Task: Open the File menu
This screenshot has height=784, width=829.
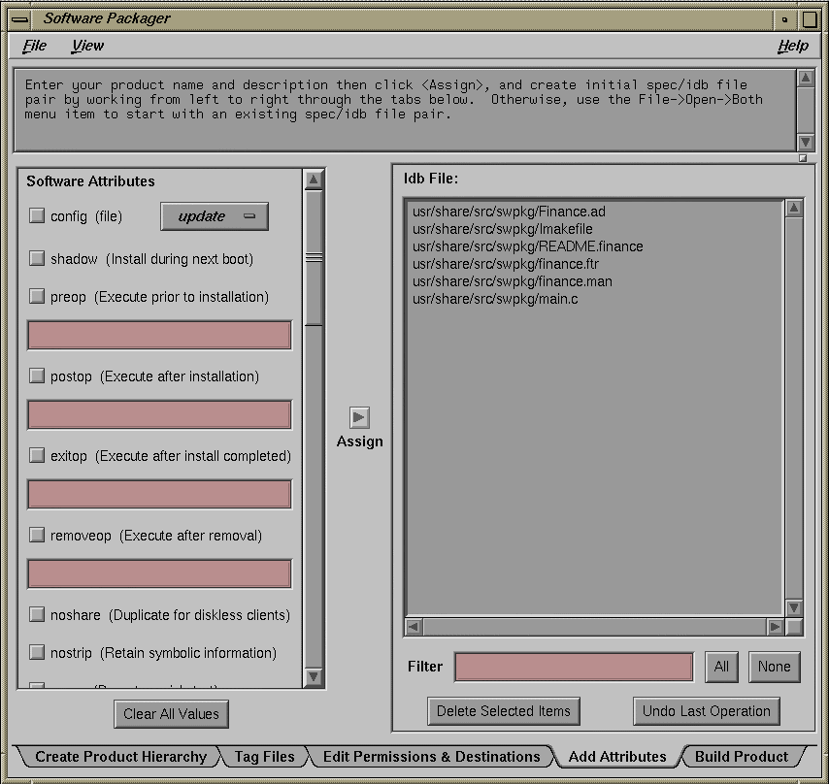Action: click(36, 46)
